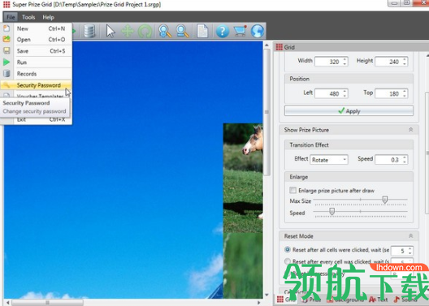This screenshot has width=429, height=306.
Task: Collapse the Show Prize Picture section
Action: (x=410, y=130)
